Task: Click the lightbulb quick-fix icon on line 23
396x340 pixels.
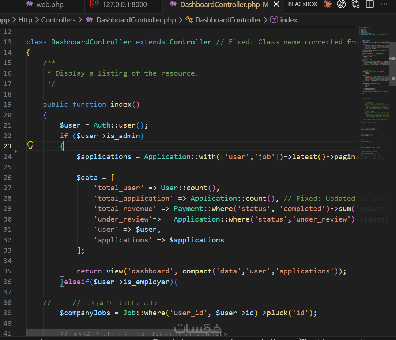Action: click(x=30, y=145)
